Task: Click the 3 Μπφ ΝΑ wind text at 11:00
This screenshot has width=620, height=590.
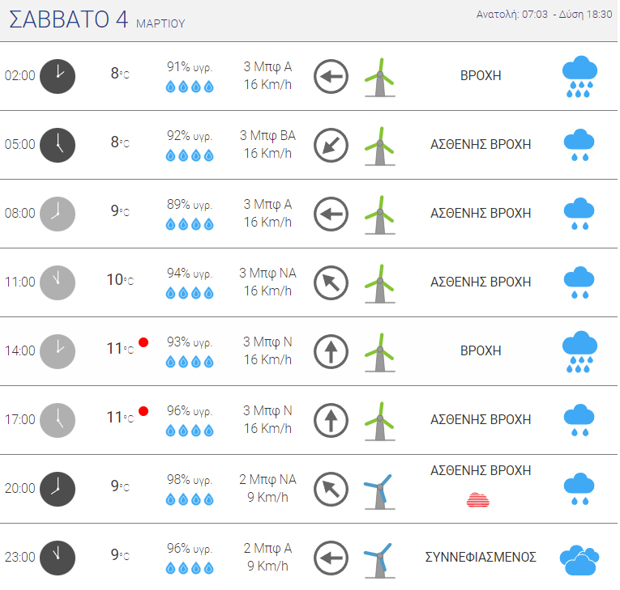Action: tap(267, 273)
